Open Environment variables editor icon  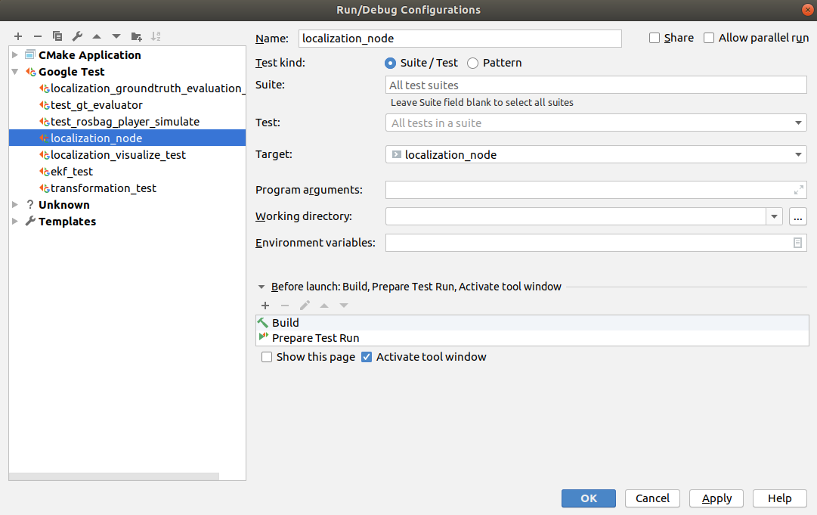pyautogui.click(x=797, y=243)
